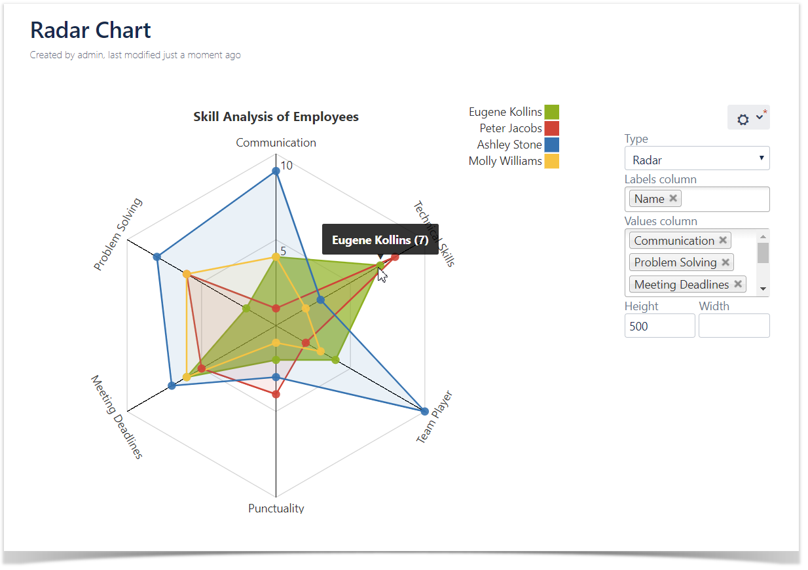The image size is (808, 570).
Task: Toggle Peter Jacobs red legend swatch
Action: 551,128
